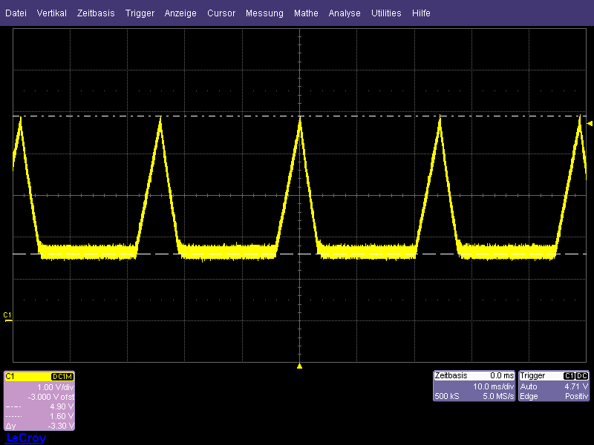Click the 4.71 V trigger level value
Viewport: 594px width, 445px height.
pyautogui.click(x=576, y=386)
